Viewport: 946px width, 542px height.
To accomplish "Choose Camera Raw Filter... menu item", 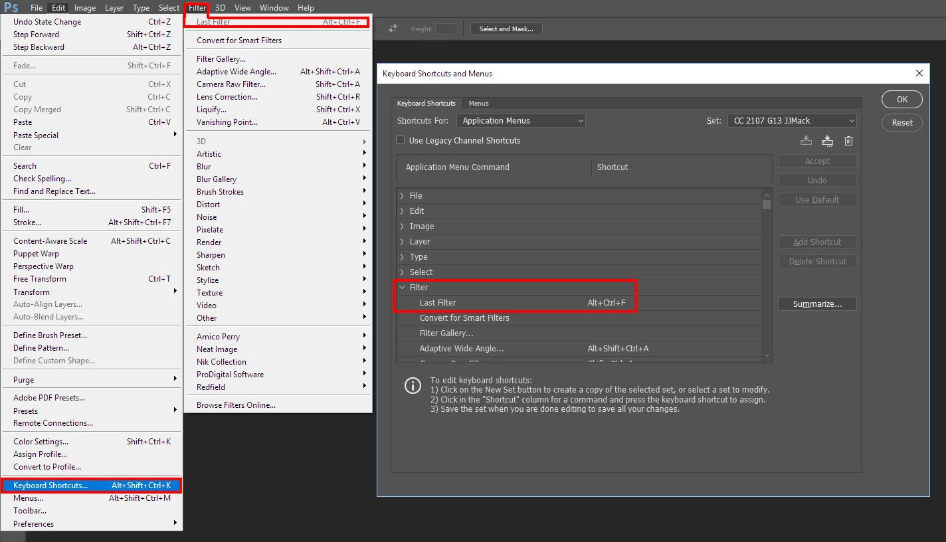I will 278,84.
